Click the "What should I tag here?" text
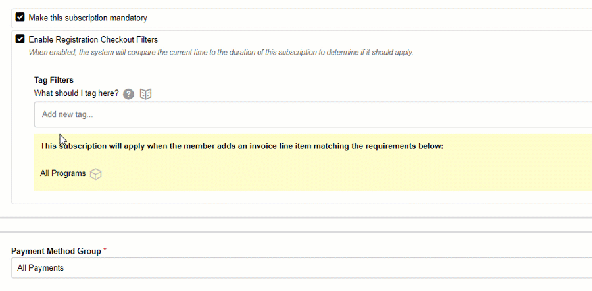Image resolution: width=592 pixels, height=291 pixels. coord(76,93)
